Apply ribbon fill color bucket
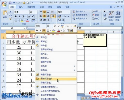This screenshot has height=100, width=124. pyautogui.click(x=22, y=20)
